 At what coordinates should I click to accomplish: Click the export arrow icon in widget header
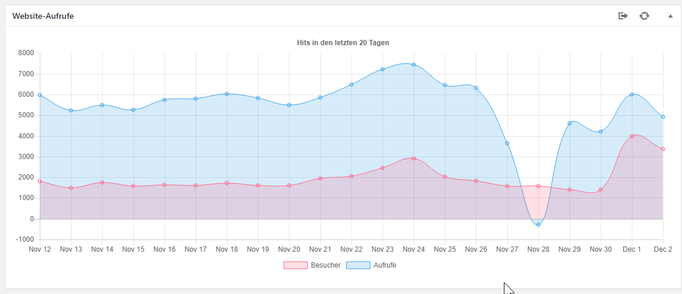click(623, 16)
